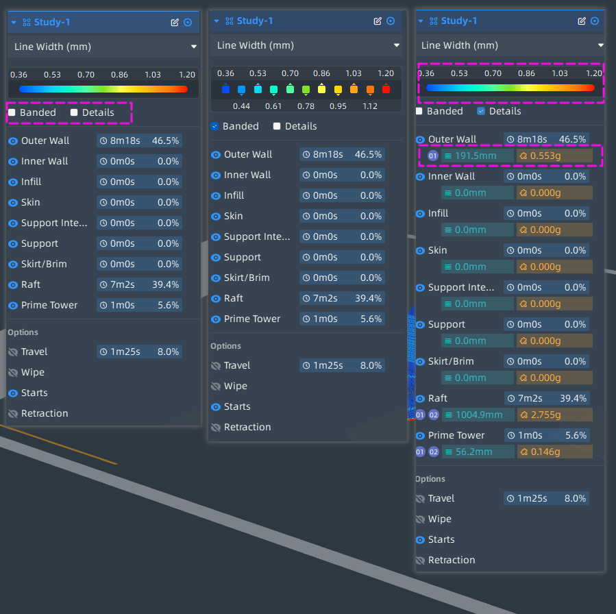Enable Banded checkbox in left panel
The width and height of the screenshot is (616, 614).
(x=12, y=113)
